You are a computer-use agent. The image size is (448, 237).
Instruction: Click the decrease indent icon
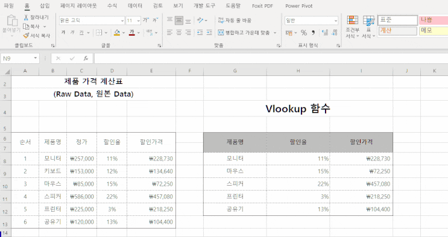[200, 33]
